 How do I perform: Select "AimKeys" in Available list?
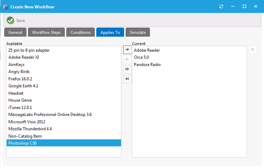pyautogui.click(x=63, y=65)
